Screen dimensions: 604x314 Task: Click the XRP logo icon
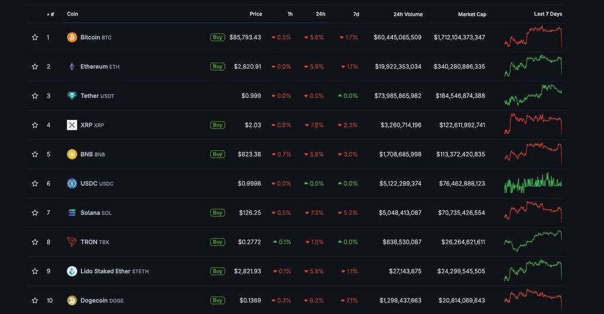pyautogui.click(x=72, y=125)
